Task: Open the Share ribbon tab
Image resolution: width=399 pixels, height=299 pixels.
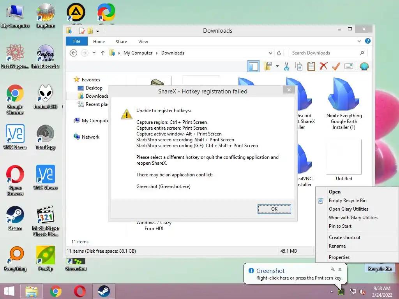Action: (x=121, y=42)
